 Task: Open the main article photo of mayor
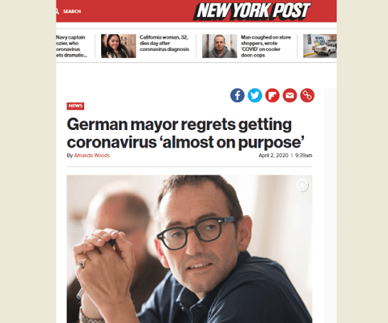189,249
